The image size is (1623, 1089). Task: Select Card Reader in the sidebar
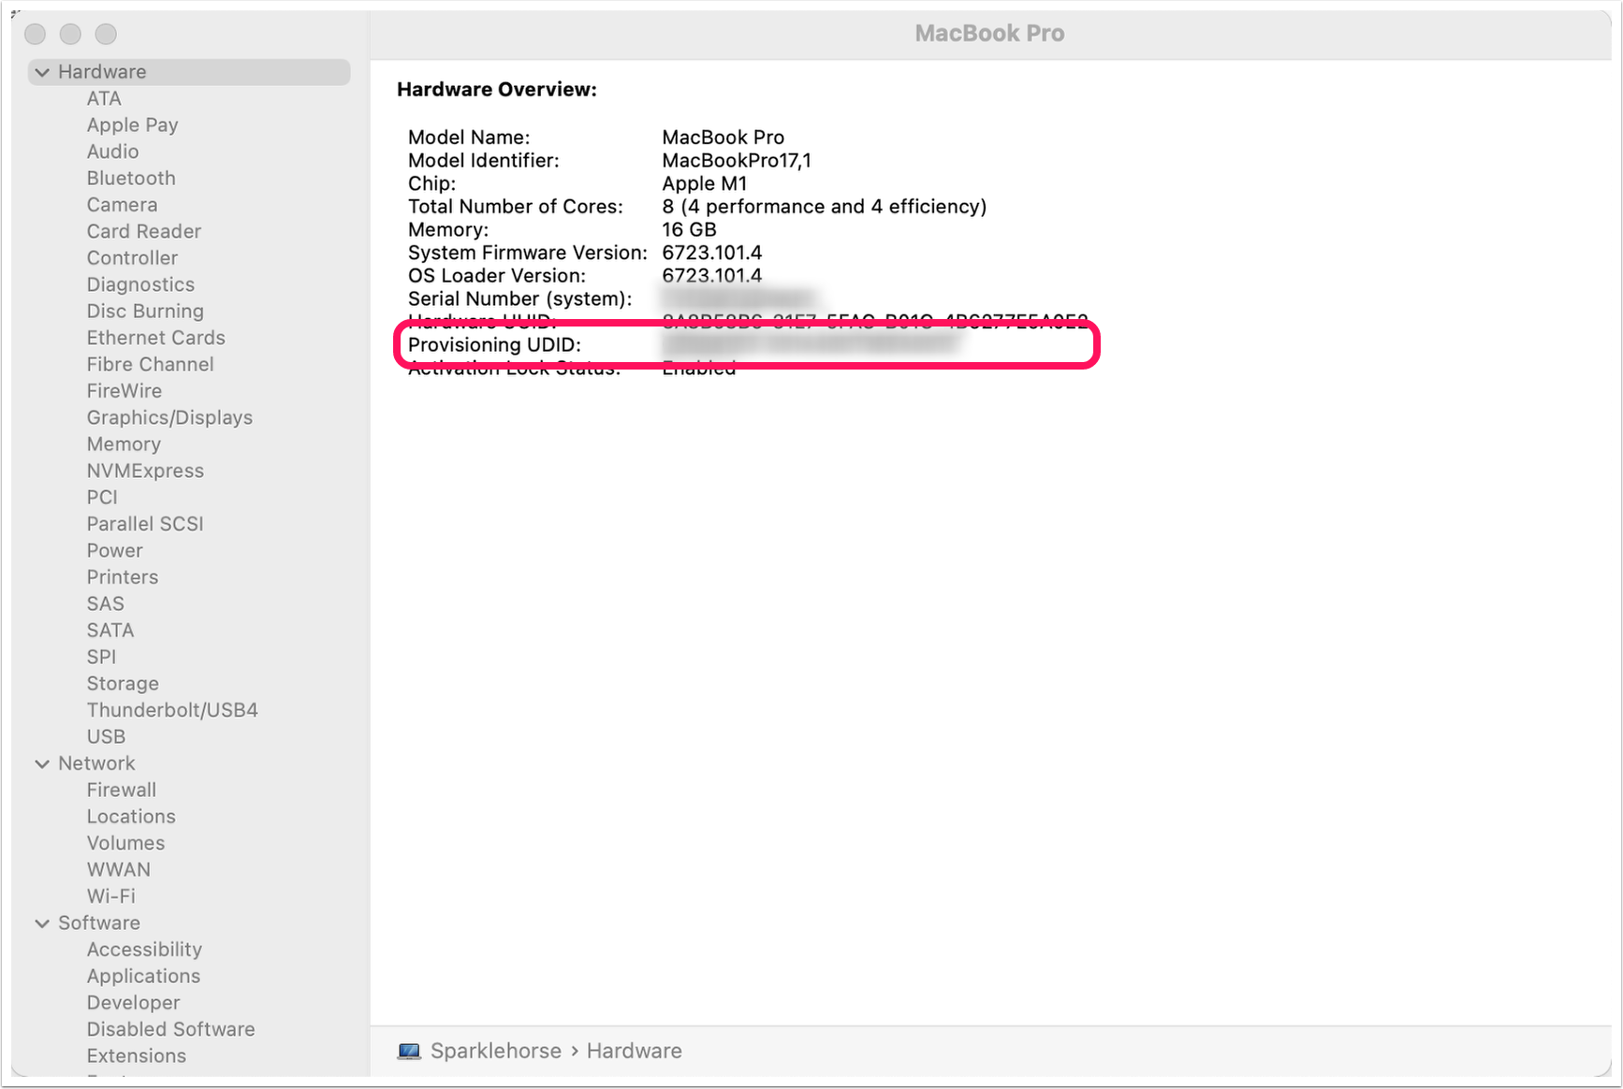(144, 231)
